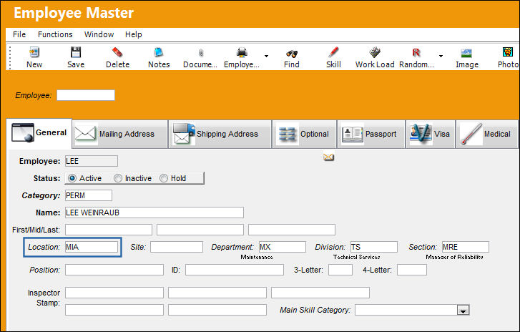Click the Department field showing MX
Screen dimensions: 520x332
click(x=283, y=247)
